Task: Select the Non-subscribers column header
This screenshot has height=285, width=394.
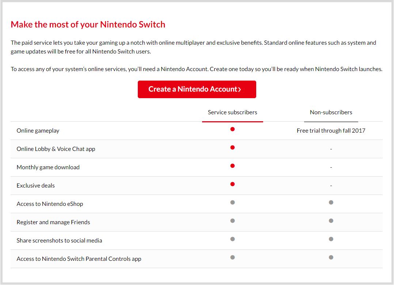Action: point(331,112)
